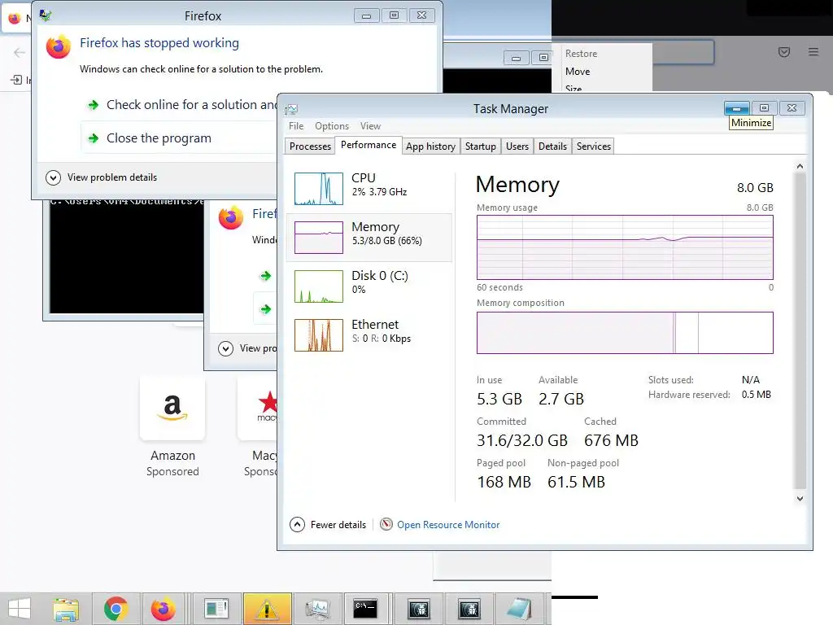Click the Firefox crash dialog title bar icon
Screen dimensions: 833x625
tap(46, 15)
